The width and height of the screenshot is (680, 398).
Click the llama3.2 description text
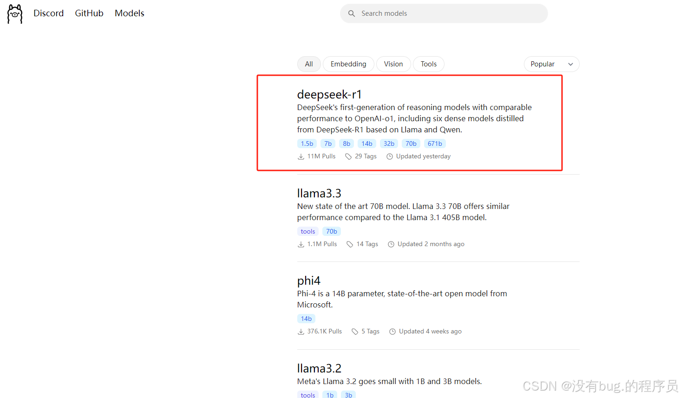389,381
